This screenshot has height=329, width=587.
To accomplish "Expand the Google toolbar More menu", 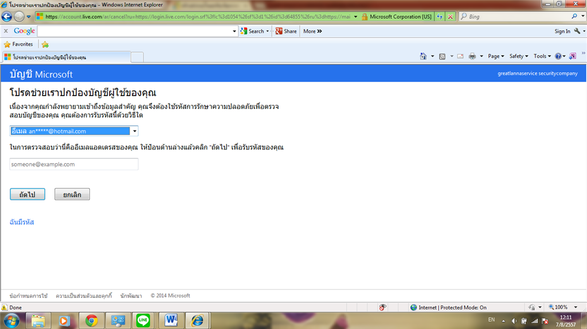I will point(312,31).
